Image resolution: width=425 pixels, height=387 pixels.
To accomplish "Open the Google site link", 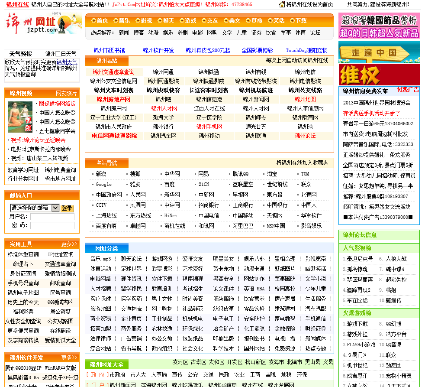I will tap(103, 184).
